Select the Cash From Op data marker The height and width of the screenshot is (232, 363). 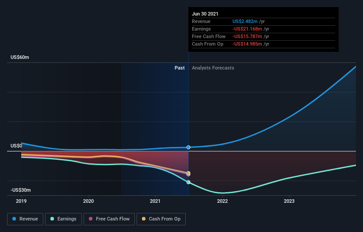pyautogui.click(x=188, y=173)
